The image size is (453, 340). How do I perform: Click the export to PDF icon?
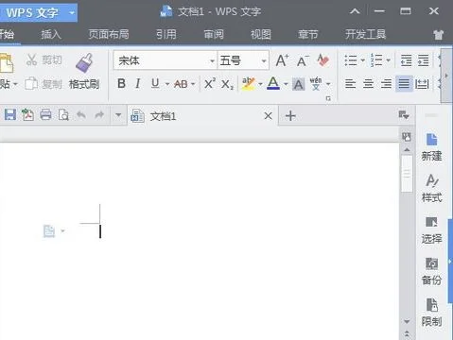click(27, 114)
